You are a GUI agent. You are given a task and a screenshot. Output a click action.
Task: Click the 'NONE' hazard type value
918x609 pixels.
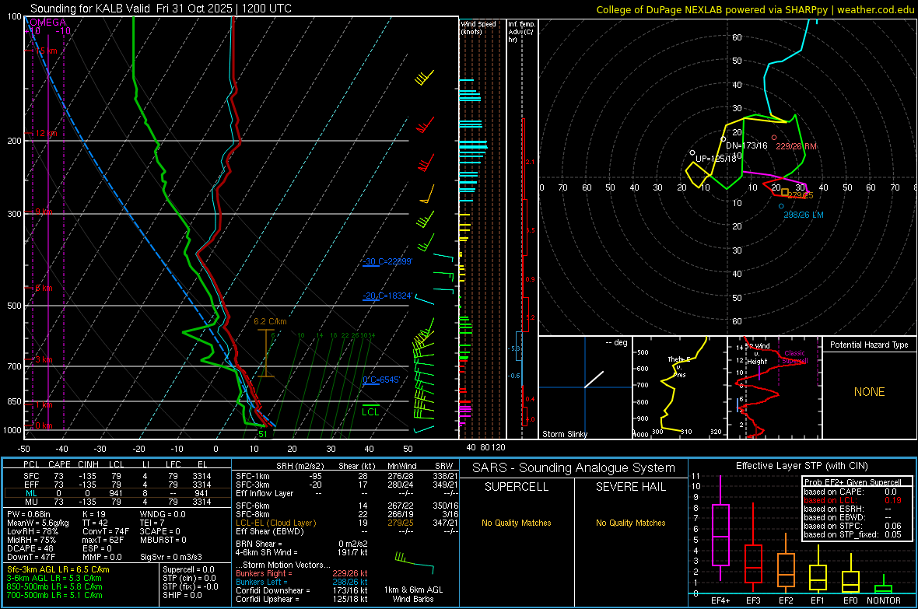870,392
